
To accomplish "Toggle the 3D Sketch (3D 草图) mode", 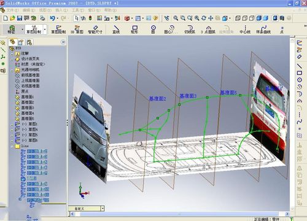I will coord(77,29).
